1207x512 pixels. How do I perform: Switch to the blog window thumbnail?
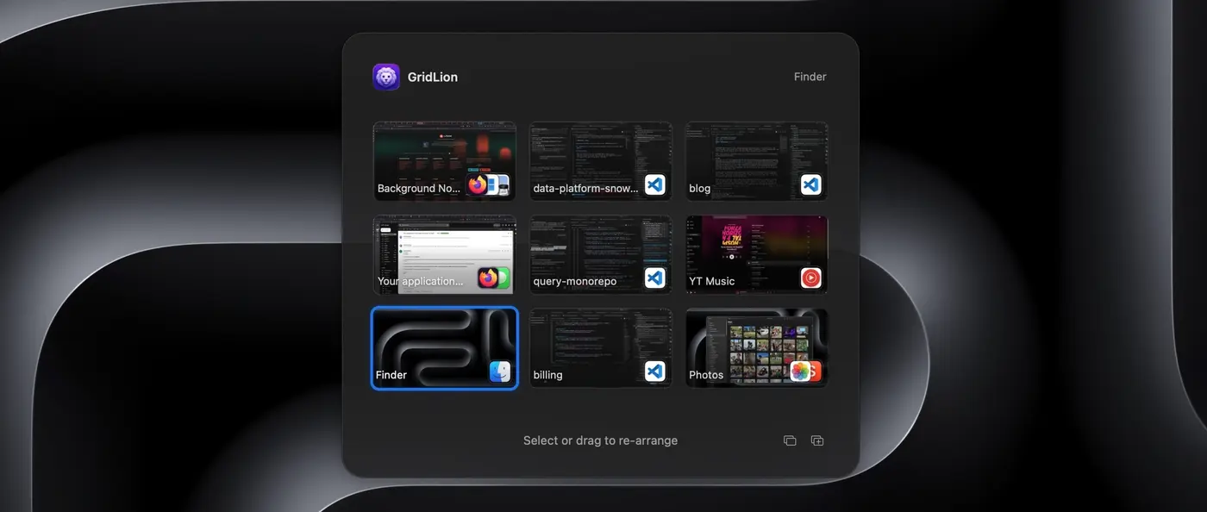(x=757, y=161)
